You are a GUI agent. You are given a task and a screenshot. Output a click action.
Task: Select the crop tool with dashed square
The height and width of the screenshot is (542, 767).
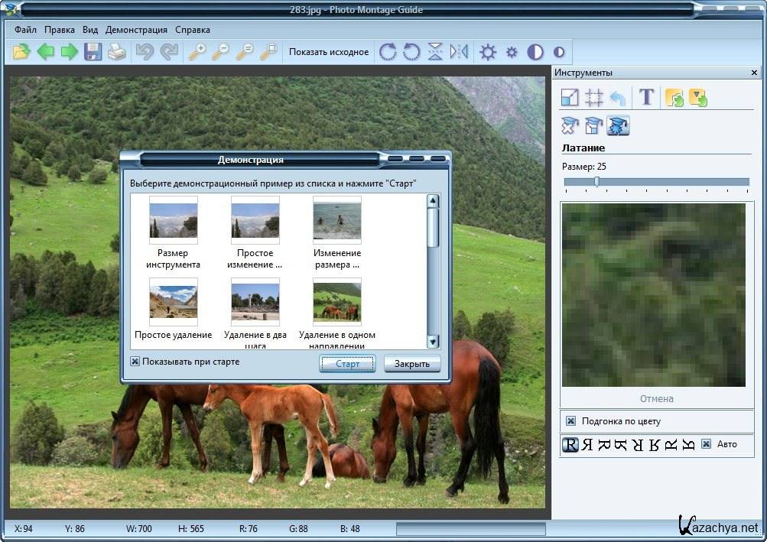tap(593, 97)
